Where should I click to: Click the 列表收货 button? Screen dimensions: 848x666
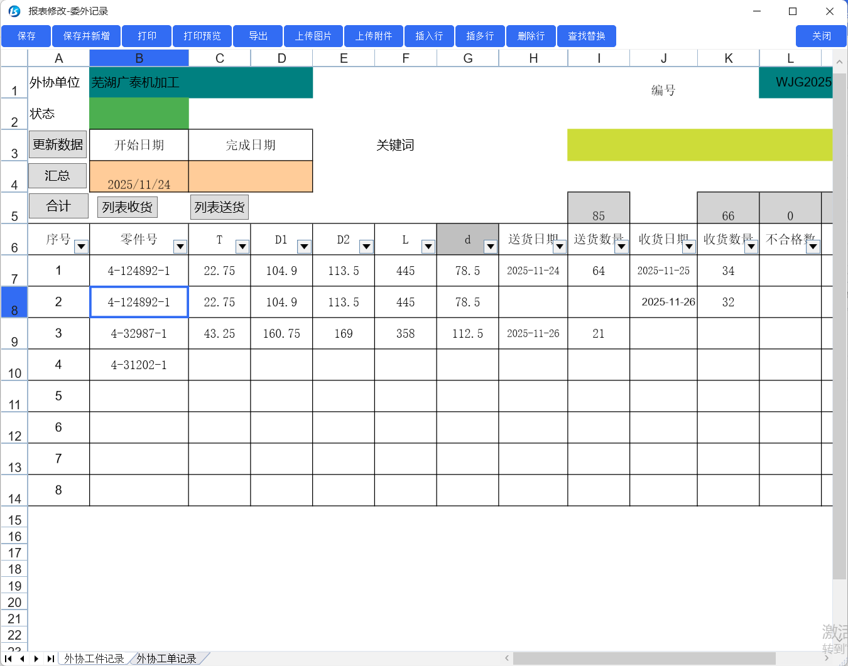(128, 207)
